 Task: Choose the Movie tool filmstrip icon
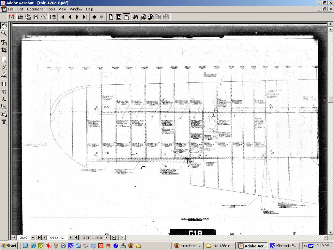4,84
